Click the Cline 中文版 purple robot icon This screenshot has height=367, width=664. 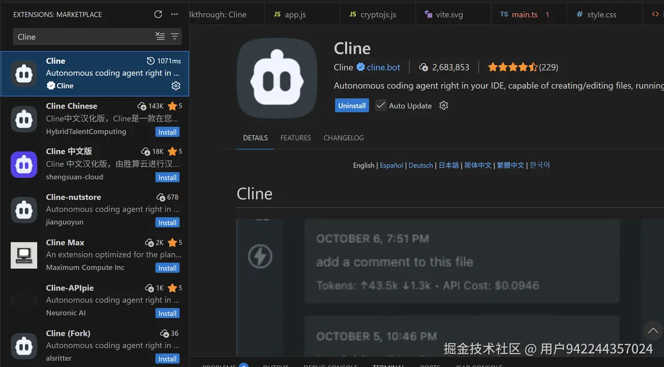tap(24, 165)
